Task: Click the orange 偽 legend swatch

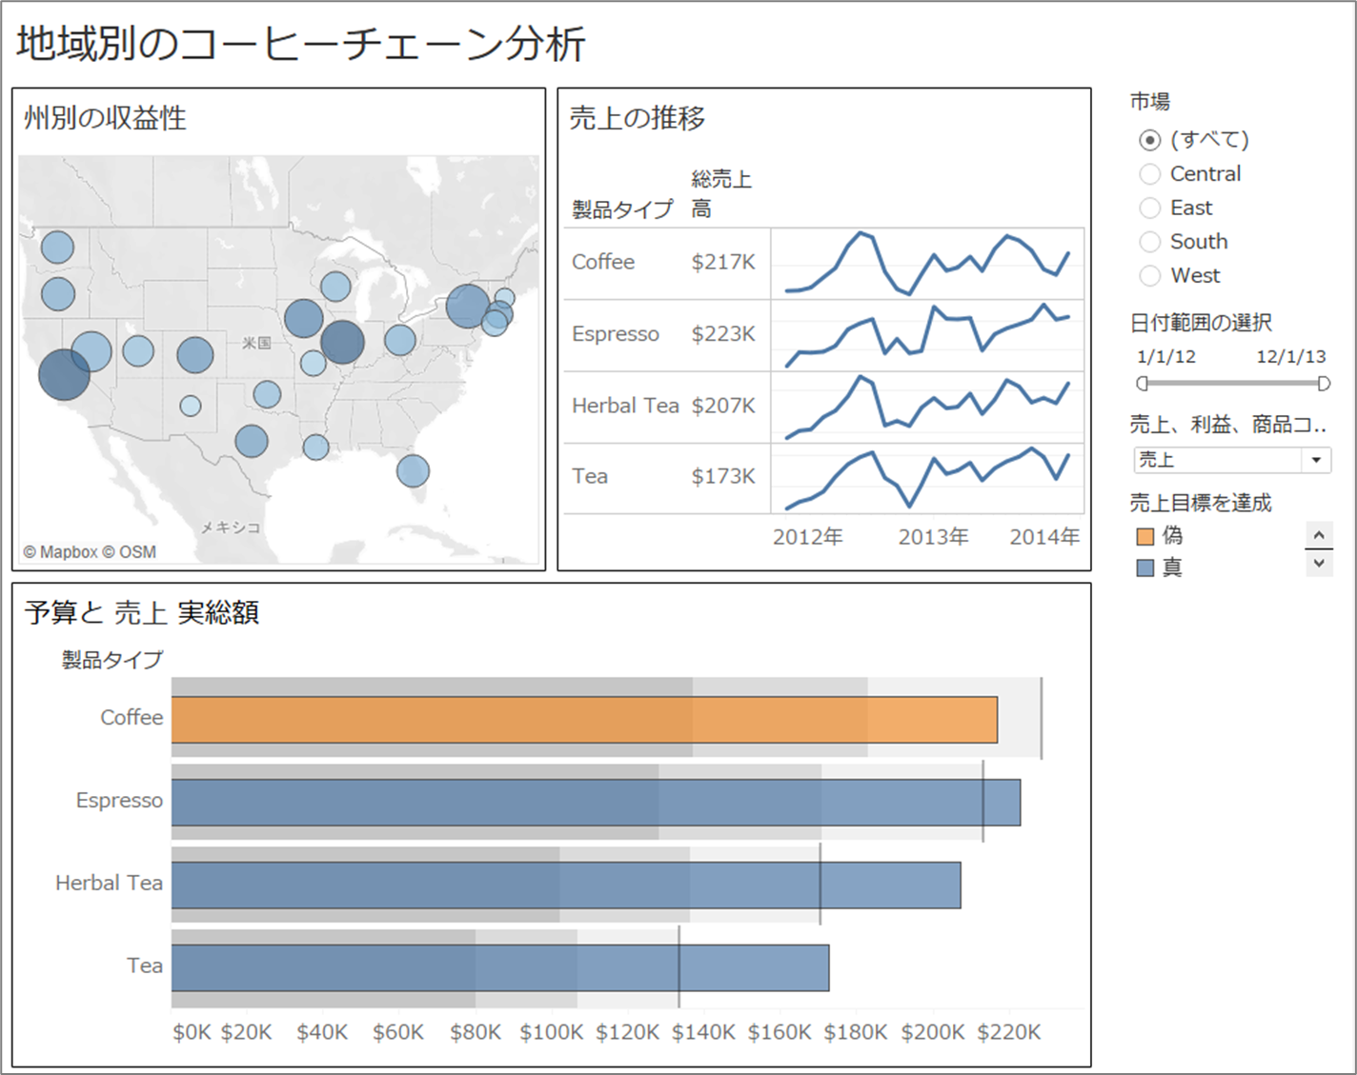Action: 1144,536
